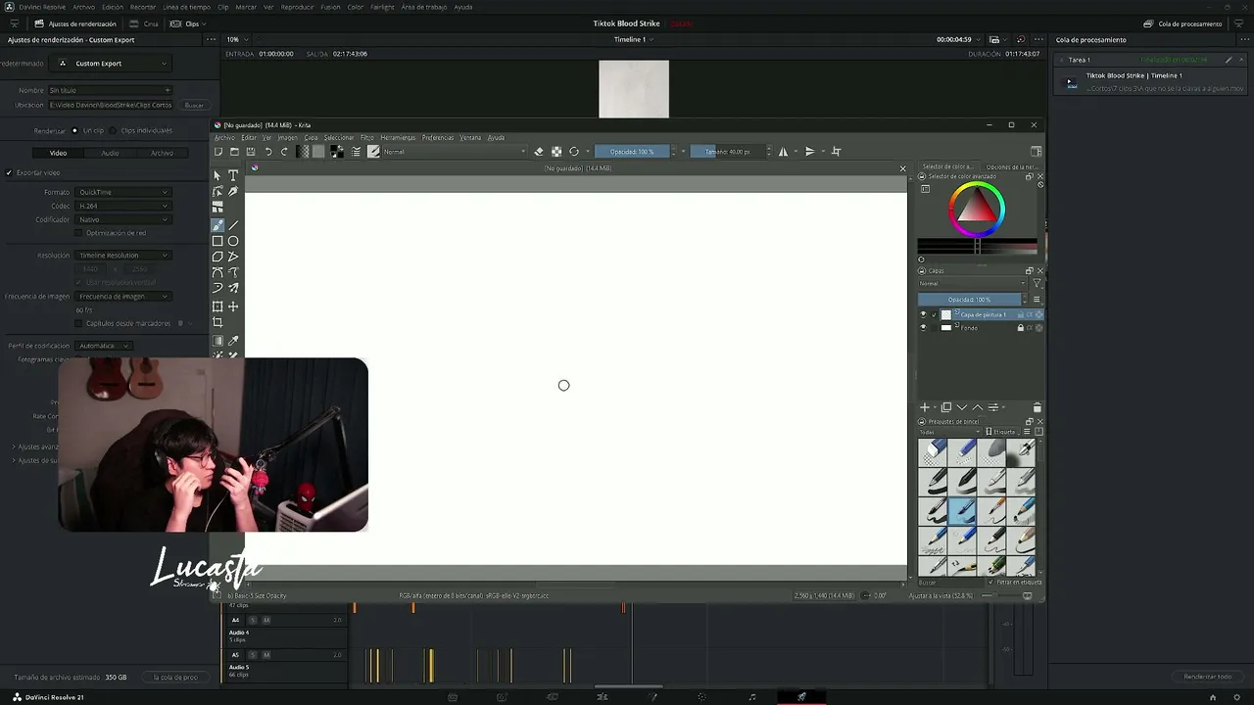Choose the Rectangle tool in Krita

(x=217, y=241)
